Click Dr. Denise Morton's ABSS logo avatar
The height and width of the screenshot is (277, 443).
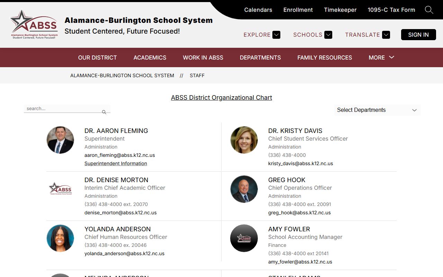pyautogui.click(x=60, y=189)
